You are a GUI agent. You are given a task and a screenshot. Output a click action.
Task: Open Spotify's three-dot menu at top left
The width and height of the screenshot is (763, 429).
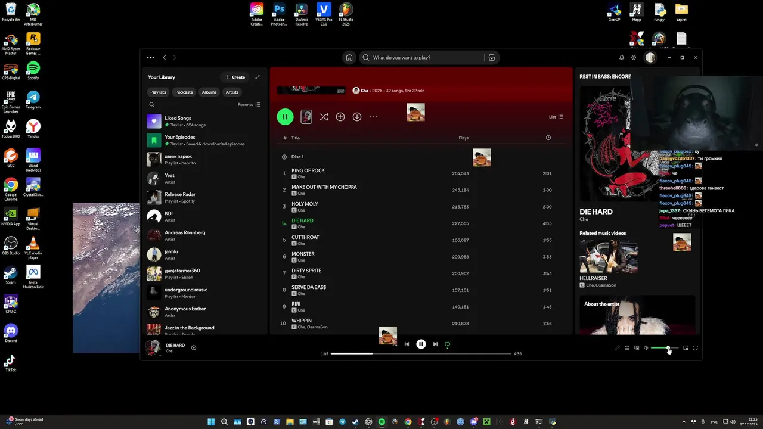[x=150, y=58]
